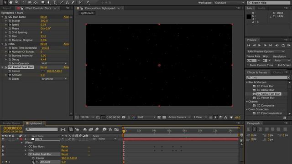Click Go to first frame in Preview
The width and height of the screenshot is (292, 164).
[x=249, y=46]
